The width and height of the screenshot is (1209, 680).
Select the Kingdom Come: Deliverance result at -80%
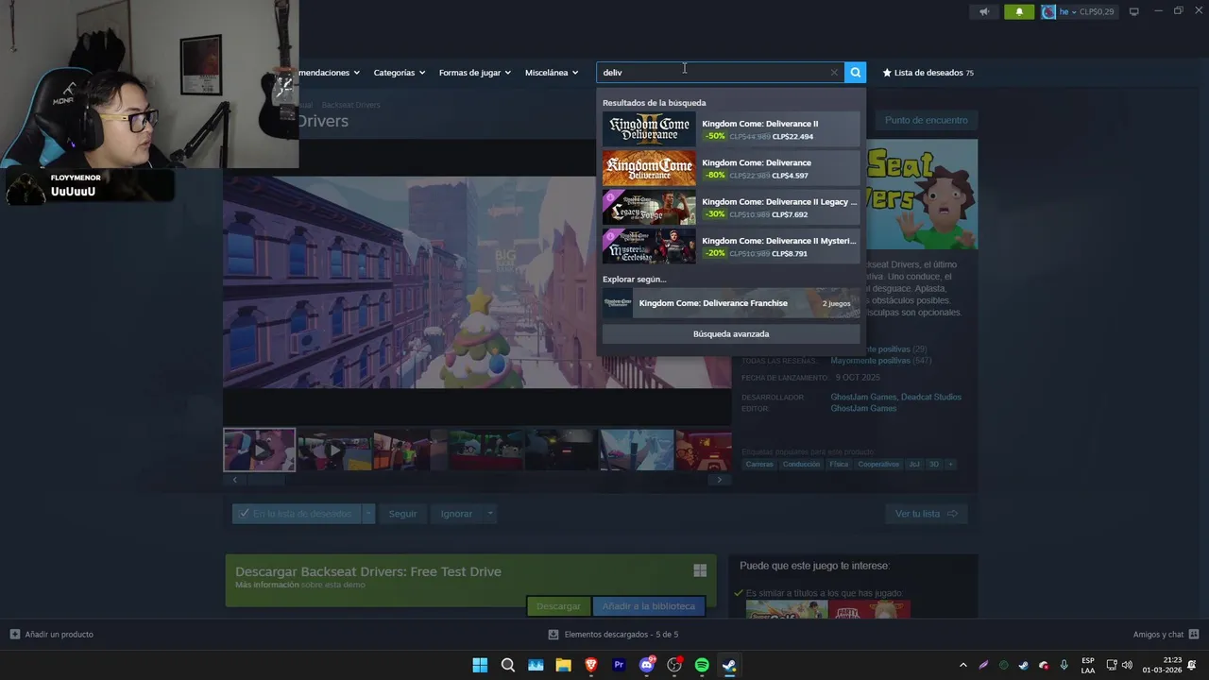pyautogui.click(x=731, y=168)
